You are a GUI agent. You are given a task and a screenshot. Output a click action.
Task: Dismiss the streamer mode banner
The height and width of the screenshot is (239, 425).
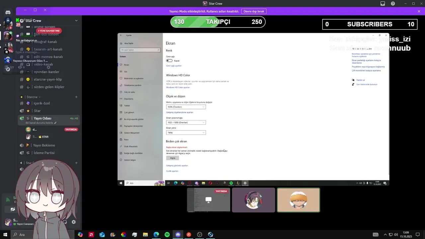point(419,11)
